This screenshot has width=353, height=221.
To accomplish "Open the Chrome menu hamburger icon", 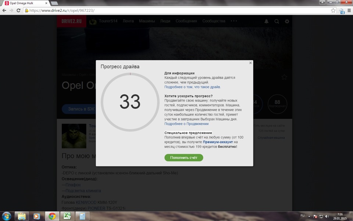I will pos(349,10).
